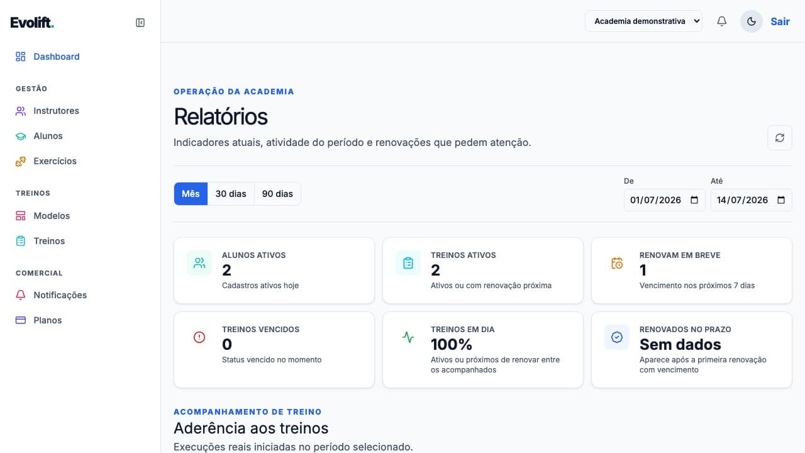The height and width of the screenshot is (453, 805).
Task: Click the Treinos Ativos card clipboard icon
Action: click(408, 263)
